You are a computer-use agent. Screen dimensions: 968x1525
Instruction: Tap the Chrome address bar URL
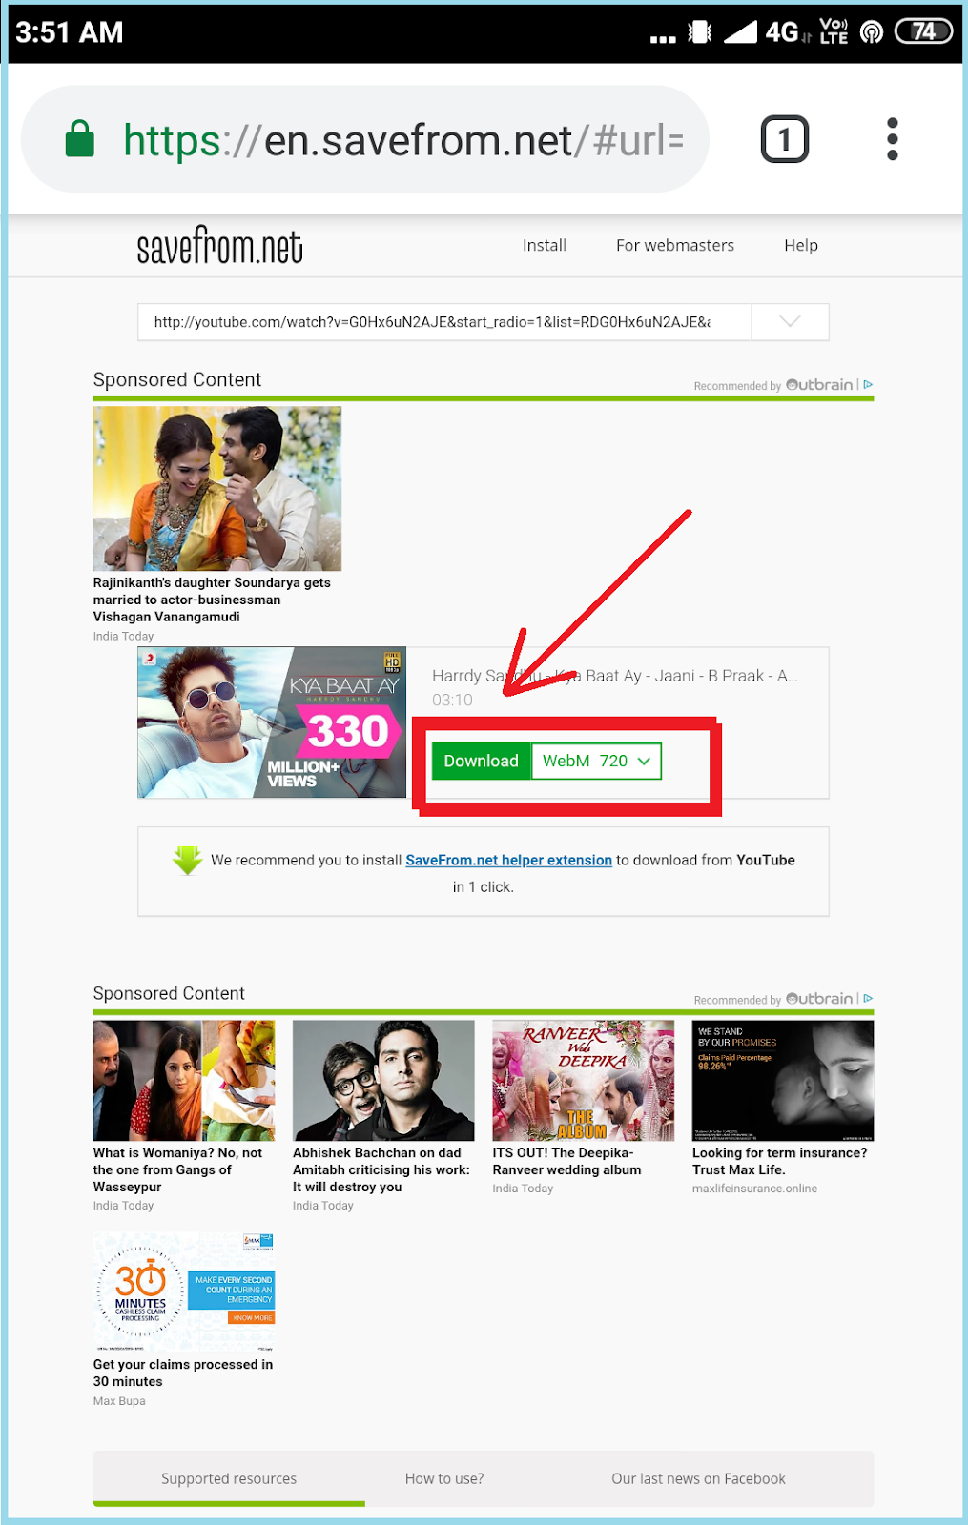(403, 140)
